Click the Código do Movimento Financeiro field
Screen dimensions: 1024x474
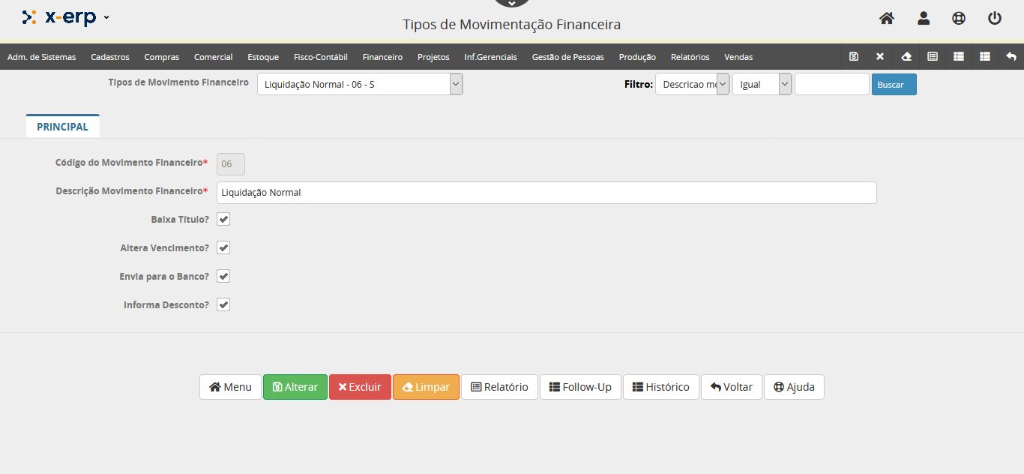231,163
